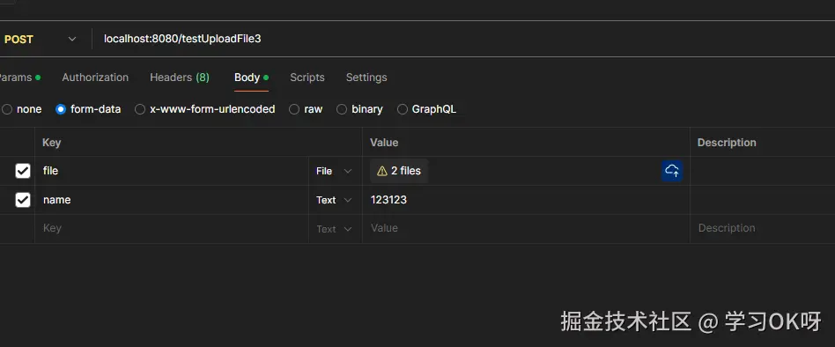Select the binary body radio button
The image size is (835, 347).
pyautogui.click(x=342, y=109)
